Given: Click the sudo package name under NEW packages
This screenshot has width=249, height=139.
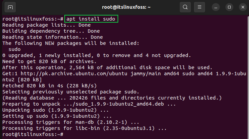Looking at the screenshot, I should [x=15, y=49].
